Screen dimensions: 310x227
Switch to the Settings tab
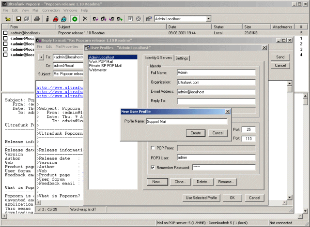coord(182,58)
